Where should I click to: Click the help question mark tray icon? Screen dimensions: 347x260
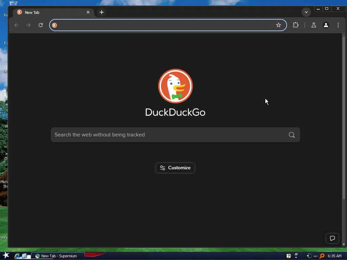(289, 256)
